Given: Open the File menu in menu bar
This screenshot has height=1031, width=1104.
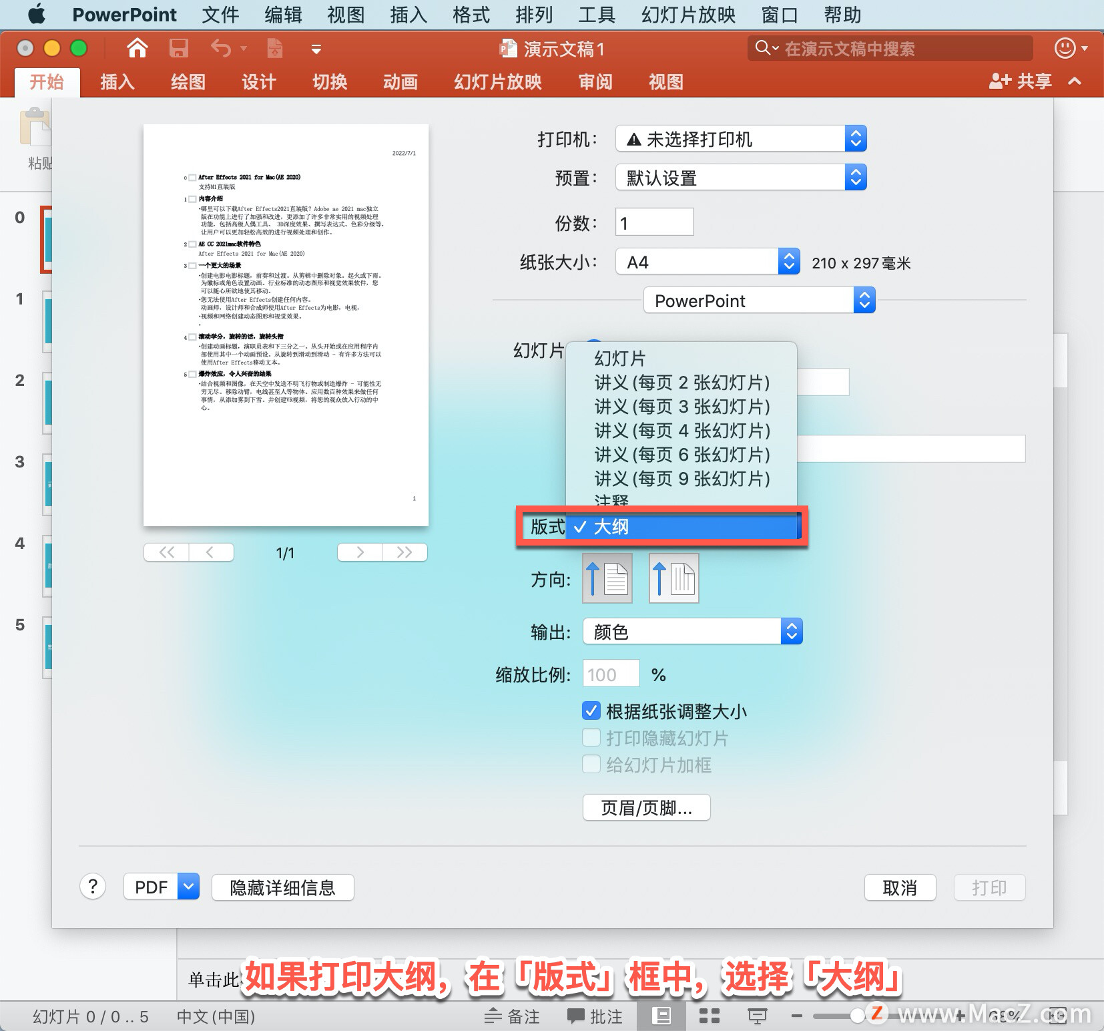Looking at the screenshot, I should point(220,14).
